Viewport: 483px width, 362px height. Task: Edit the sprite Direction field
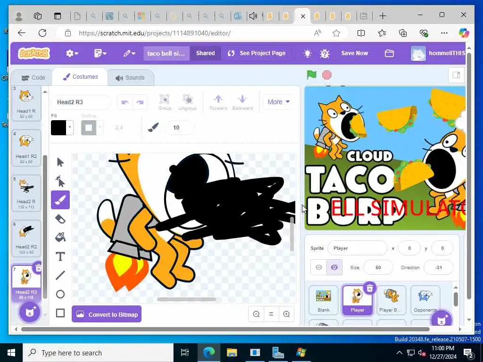[439, 268]
